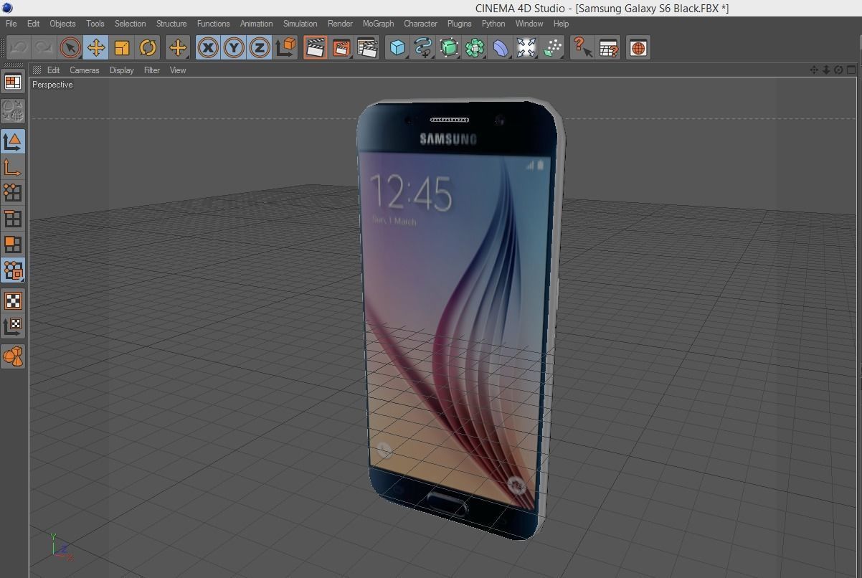The height and width of the screenshot is (578, 862).
Task: Switch the world/object coordinate system
Action: coord(285,48)
